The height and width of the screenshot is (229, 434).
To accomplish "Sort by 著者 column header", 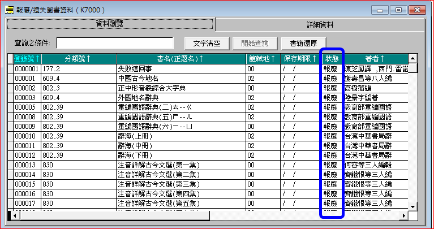I will [375, 59].
